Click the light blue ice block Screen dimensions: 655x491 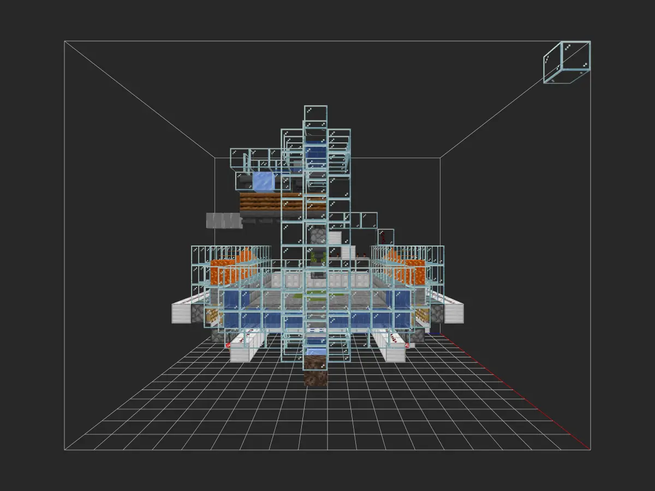pyautogui.click(x=264, y=182)
